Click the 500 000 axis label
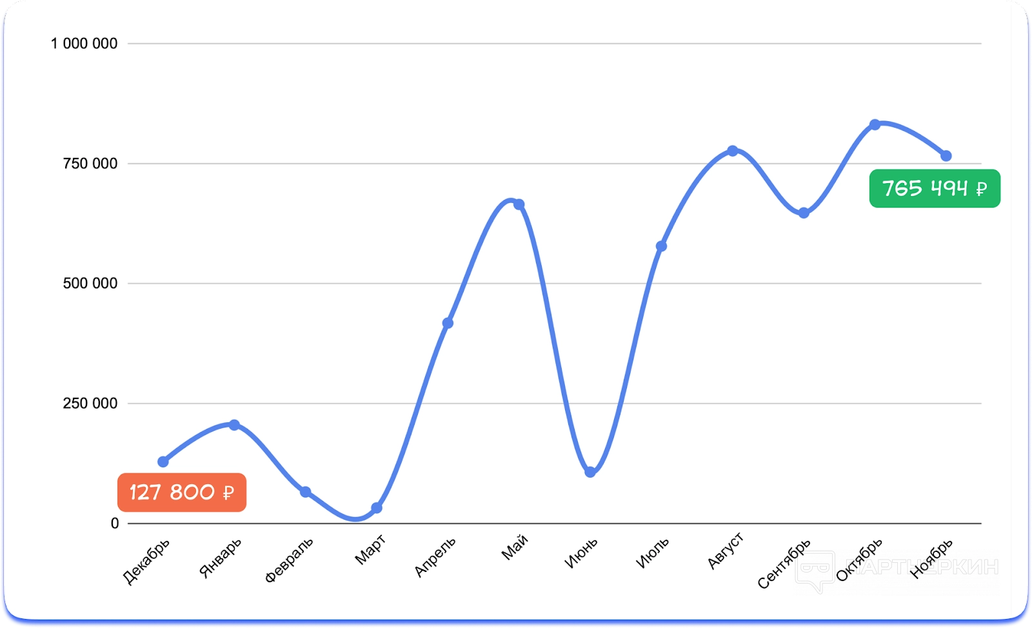1032x628 pixels. [x=90, y=283]
